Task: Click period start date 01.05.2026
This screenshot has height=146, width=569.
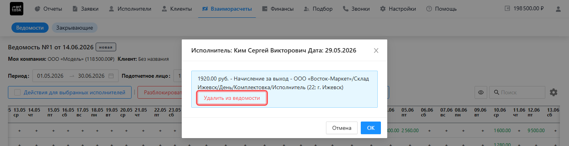Action: (x=50, y=76)
